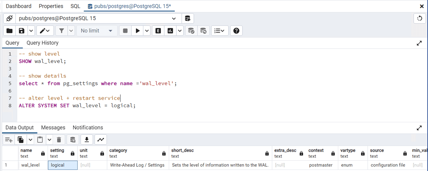Viewport: 428px width, 171px height.
Task: Click the 'ALTER SYSTEM SET wal_level = logical;' line
Action: [77, 105]
